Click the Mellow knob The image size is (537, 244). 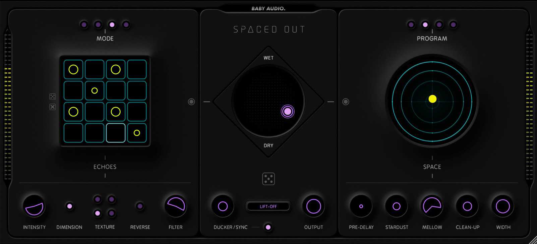(x=432, y=206)
